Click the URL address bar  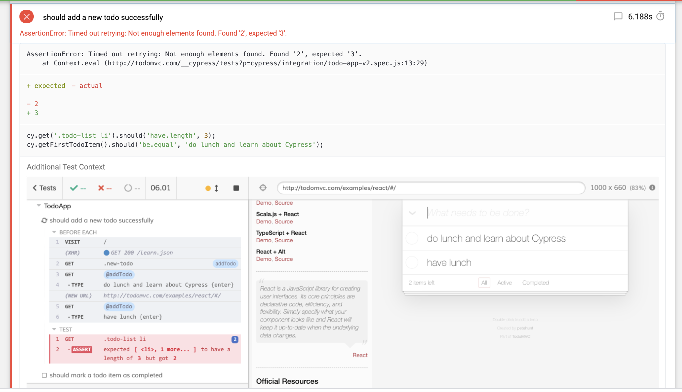[x=431, y=188]
